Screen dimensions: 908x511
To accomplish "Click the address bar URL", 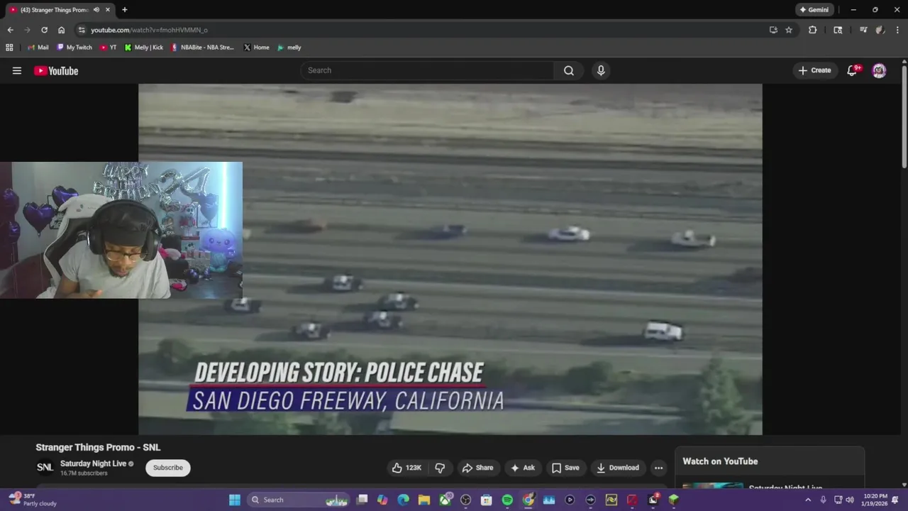I will [149, 30].
